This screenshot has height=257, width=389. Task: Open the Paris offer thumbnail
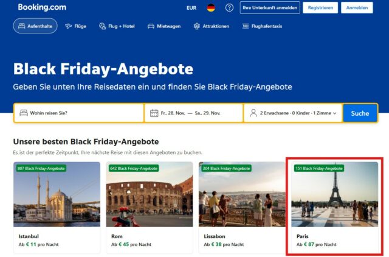(334, 194)
